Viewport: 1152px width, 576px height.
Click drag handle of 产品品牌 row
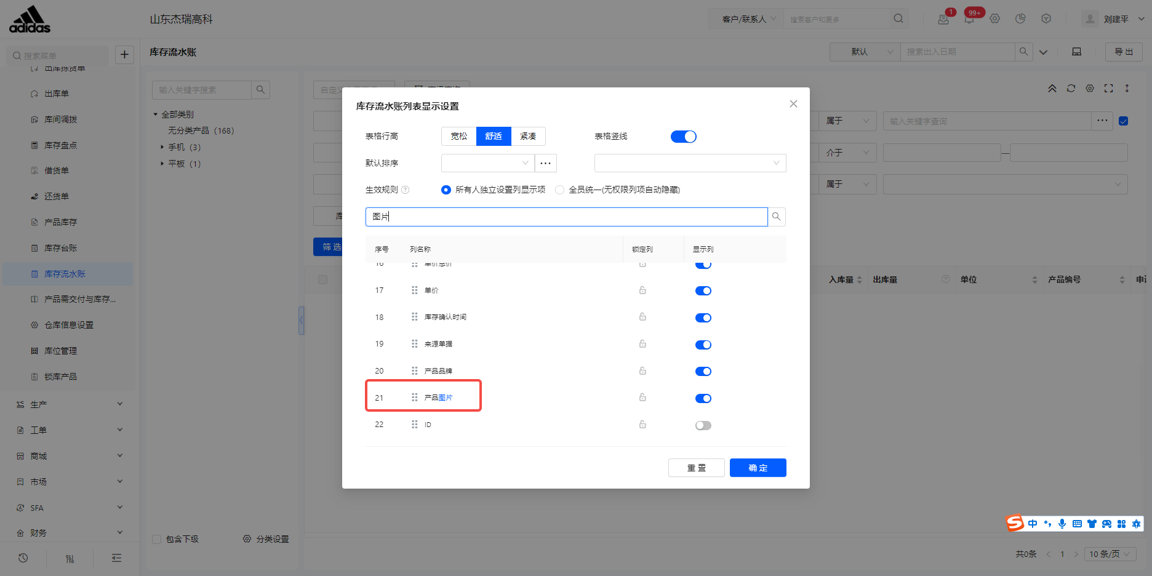[x=415, y=371]
